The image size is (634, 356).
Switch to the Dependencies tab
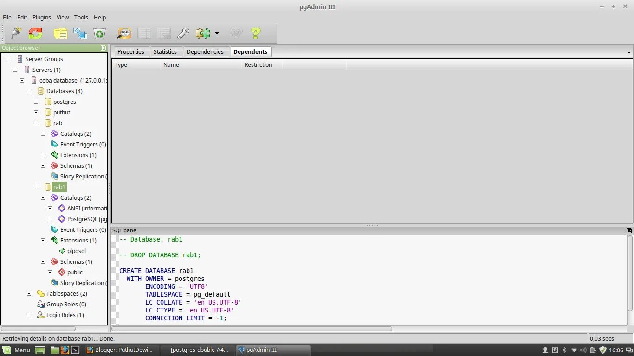[x=205, y=51]
